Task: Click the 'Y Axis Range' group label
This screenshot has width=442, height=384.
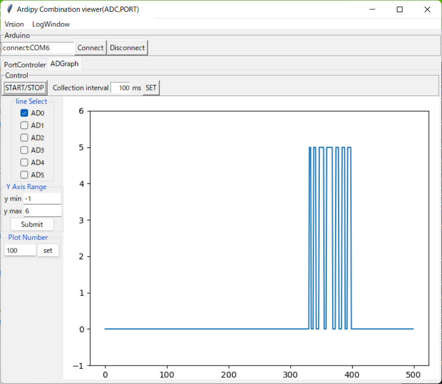Action: coord(26,187)
